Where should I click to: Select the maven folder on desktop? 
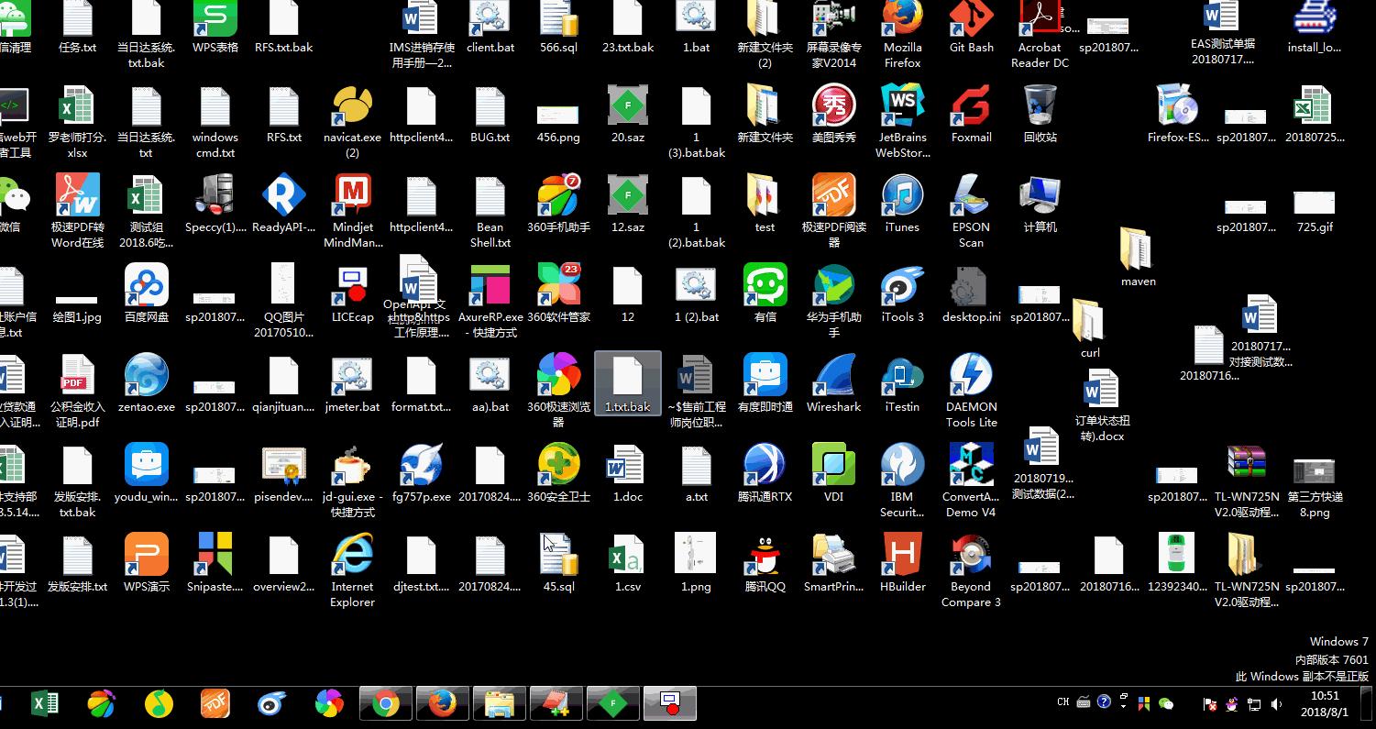[1138, 250]
